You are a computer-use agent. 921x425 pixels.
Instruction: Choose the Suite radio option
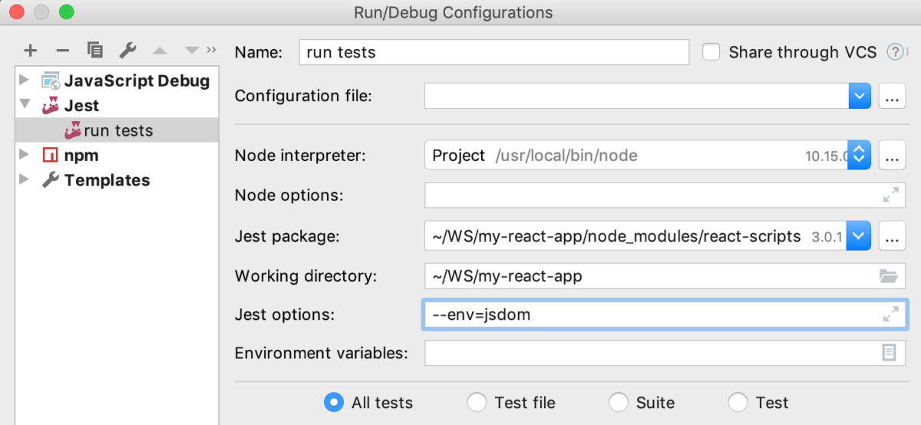pos(618,403)
